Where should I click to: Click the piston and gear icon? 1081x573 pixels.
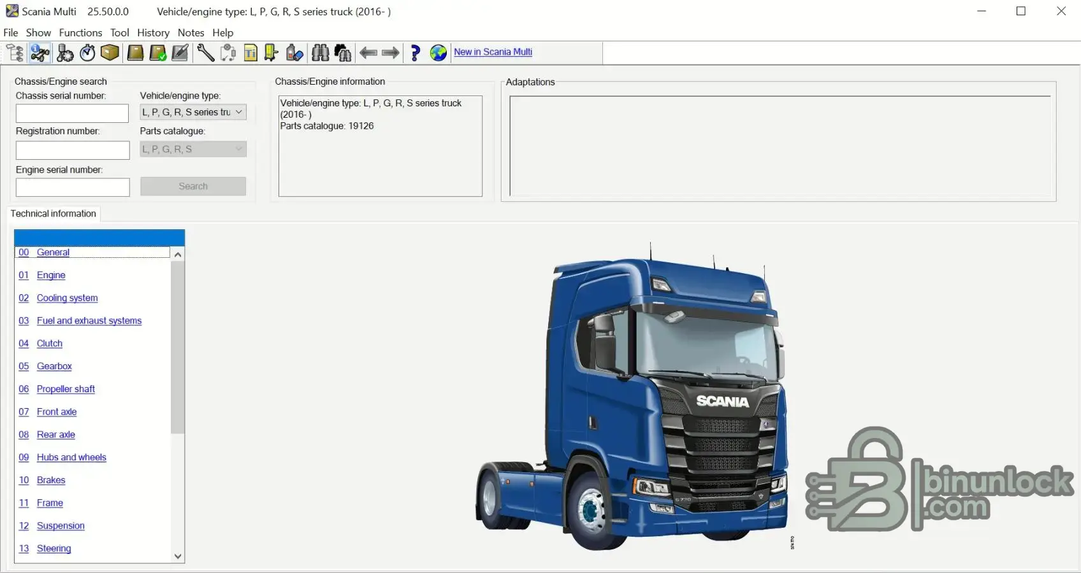(x=65, y=53)
